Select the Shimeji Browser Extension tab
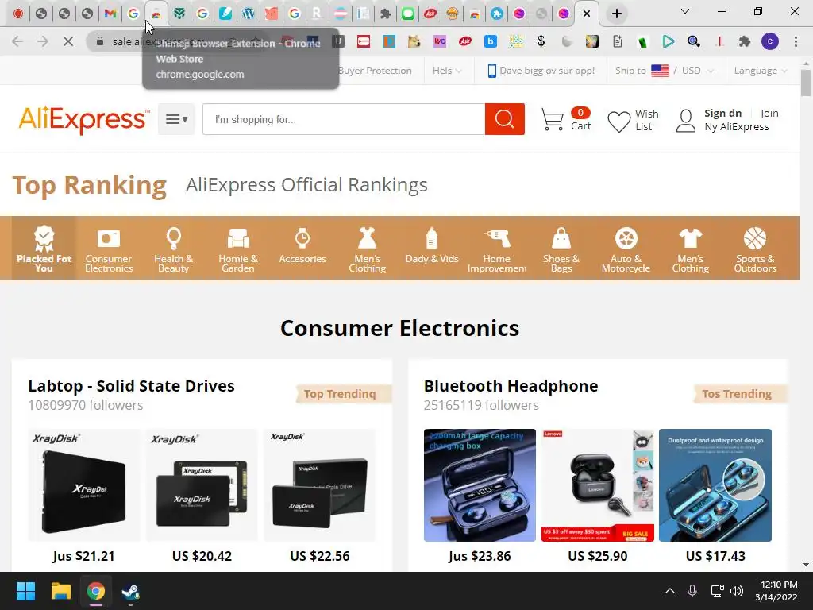 click(x=156, y=14)
